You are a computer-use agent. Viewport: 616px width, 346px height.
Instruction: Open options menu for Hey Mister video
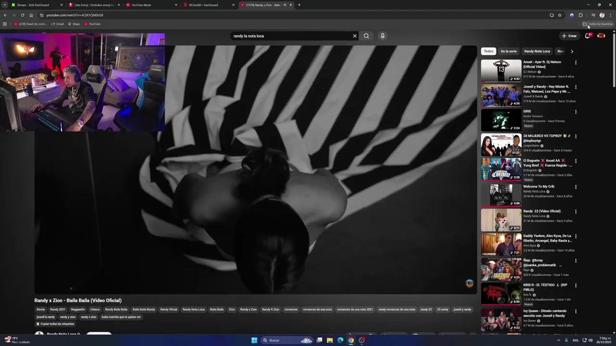(x=576, y=87)
